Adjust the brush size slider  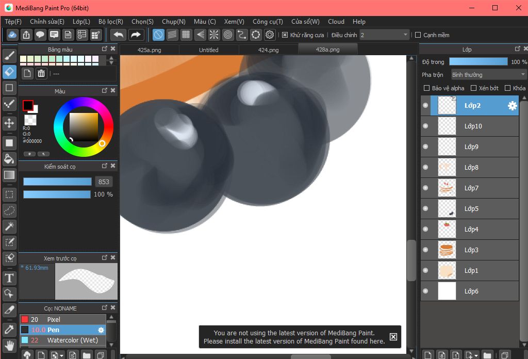click(x=57, y=182)
